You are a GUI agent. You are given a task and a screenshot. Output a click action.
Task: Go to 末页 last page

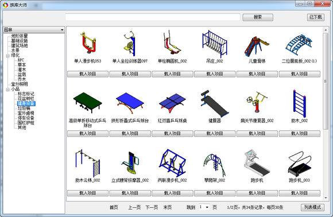point(168,207)
